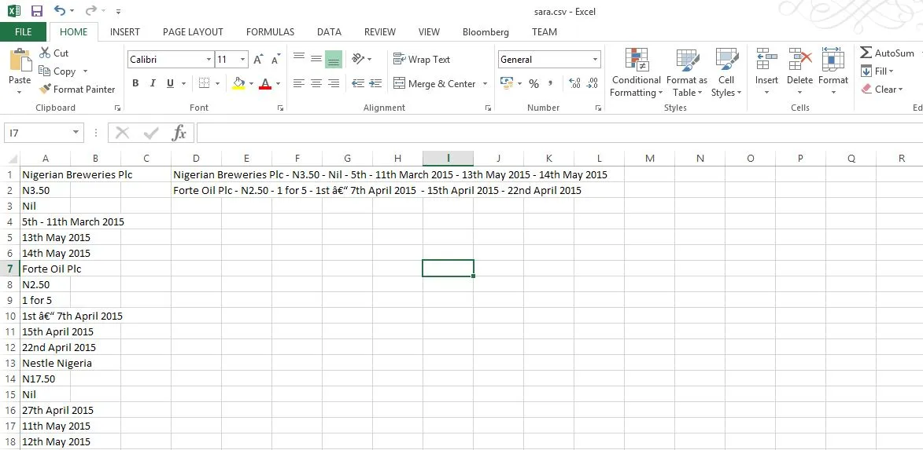Apply the yellow Fill Color swatch
The height and width of the screenshot is (450, 923).
[x=238, y=83]
